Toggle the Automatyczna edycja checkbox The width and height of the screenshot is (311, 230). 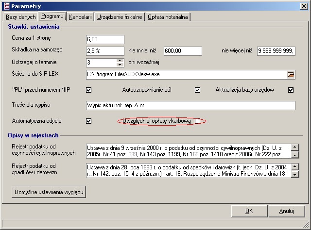click(x=88, y=121)
